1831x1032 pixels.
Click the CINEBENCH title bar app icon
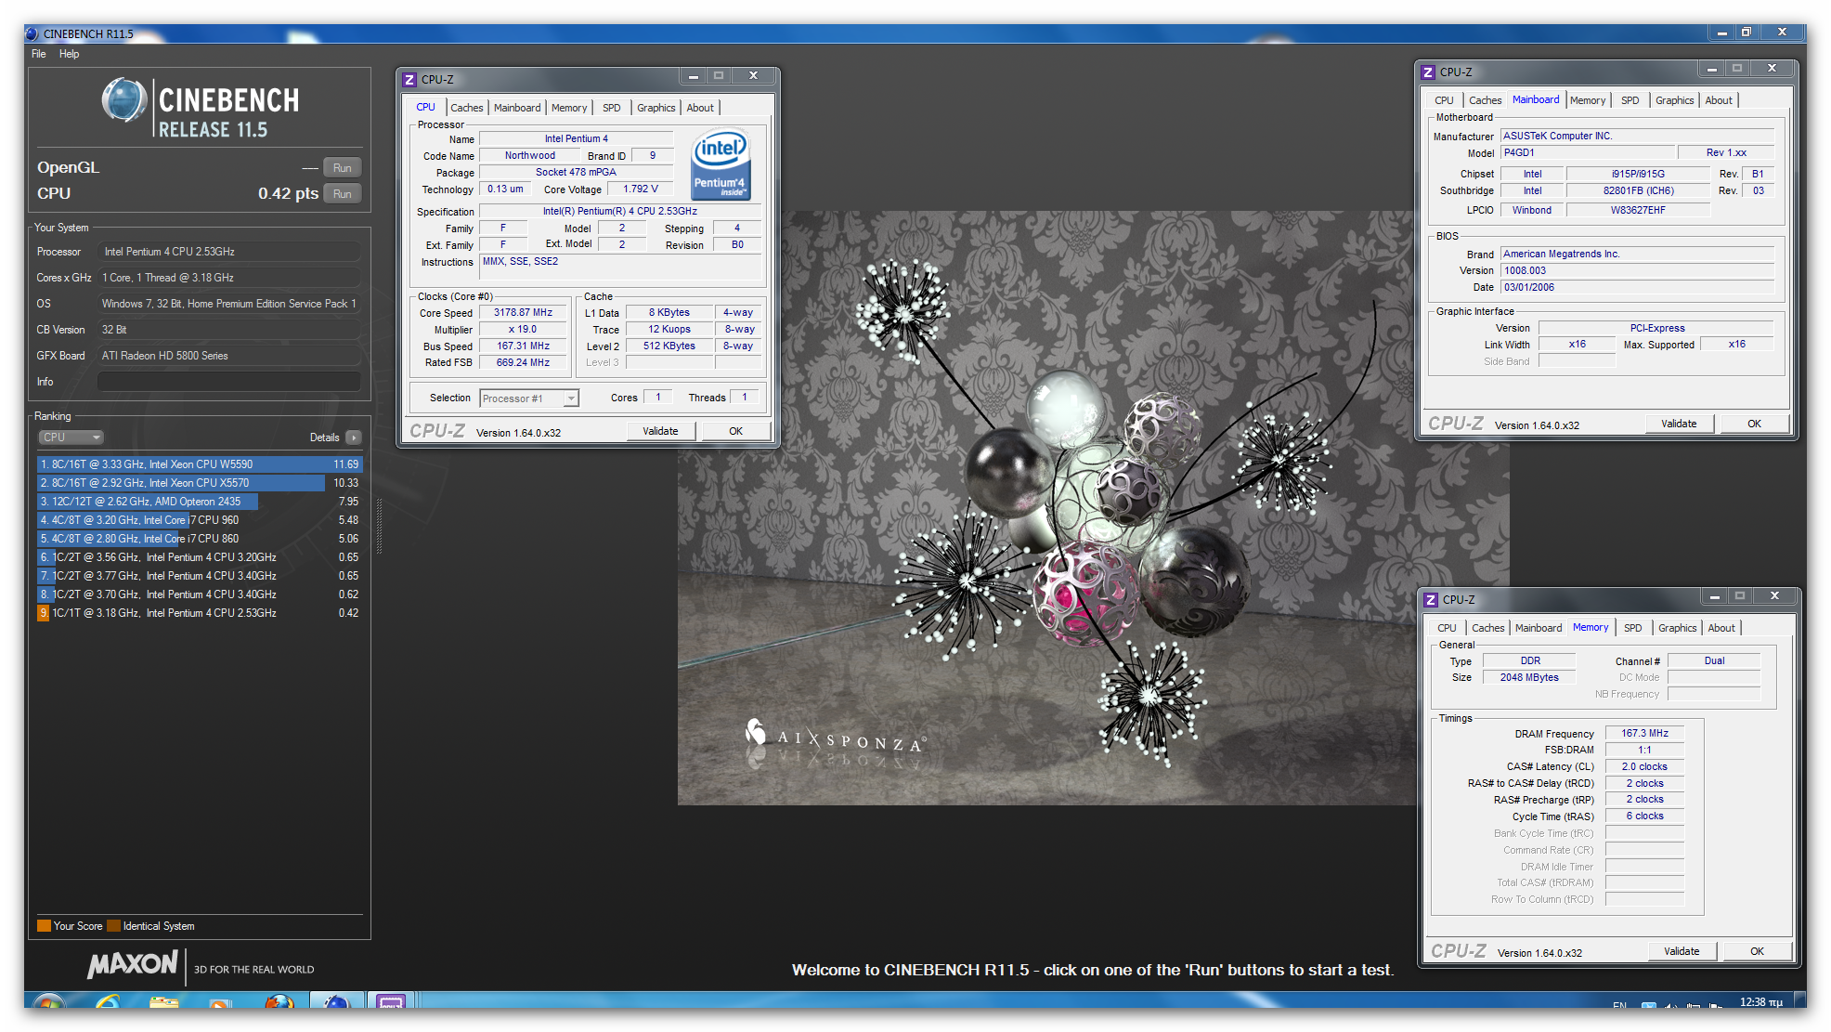(x=32, y=33)
